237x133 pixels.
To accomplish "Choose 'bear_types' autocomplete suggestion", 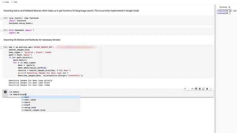I will tap(51, 100).
